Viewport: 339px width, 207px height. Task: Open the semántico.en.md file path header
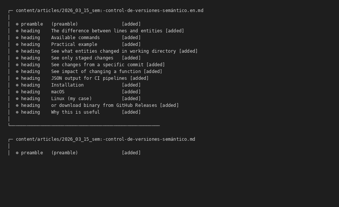pyautogui.click(x=109, y=11)
